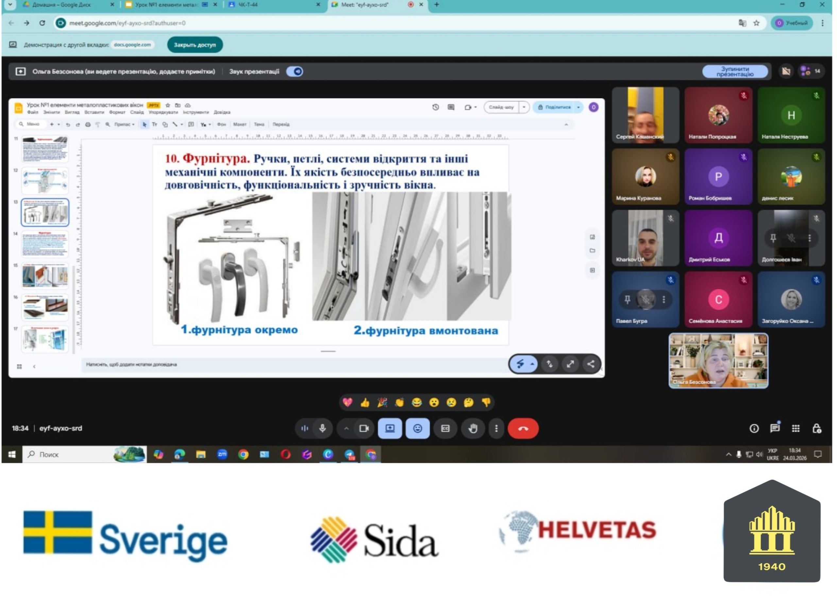Screen dimensions: 837x597
Task: Click the raise hand icon
Action: click(473, 428)
